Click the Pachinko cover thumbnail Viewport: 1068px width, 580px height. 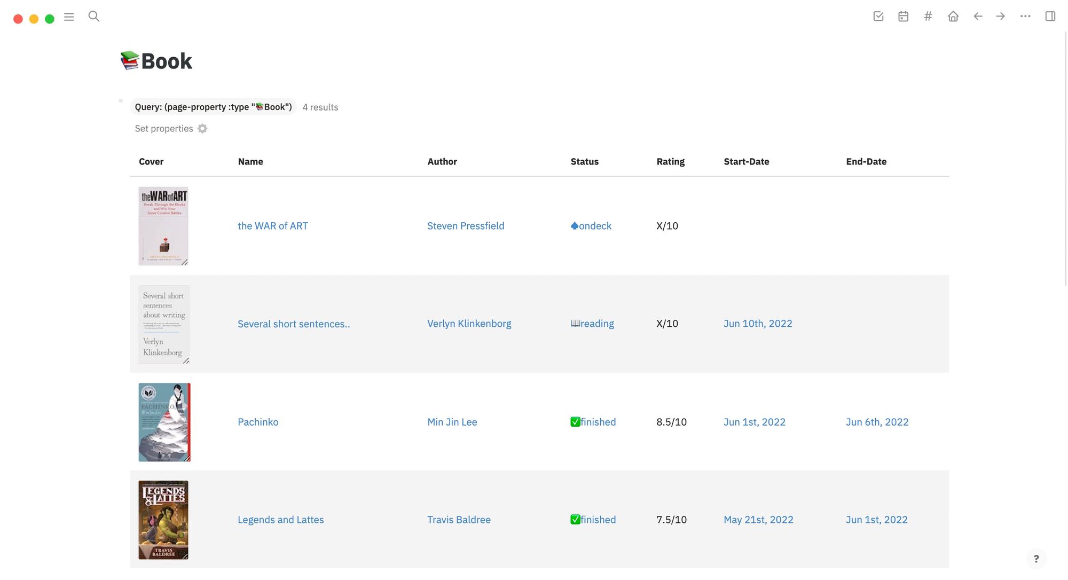tap(164, 421)
